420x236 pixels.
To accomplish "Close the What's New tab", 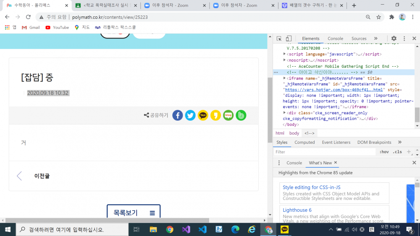I will 335,163.
